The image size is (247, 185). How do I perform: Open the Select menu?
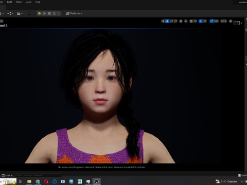pos(19,2)
